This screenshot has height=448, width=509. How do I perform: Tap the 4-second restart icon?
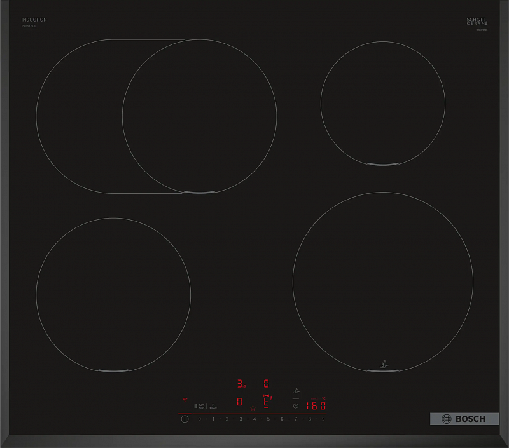pyautogui.click(x=202, y=405)
